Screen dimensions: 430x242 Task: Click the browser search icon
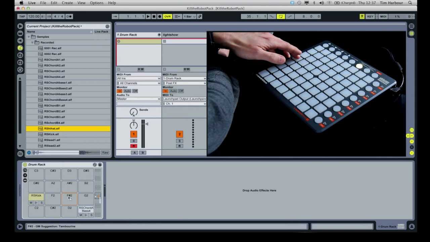click(x=107, y=26)
